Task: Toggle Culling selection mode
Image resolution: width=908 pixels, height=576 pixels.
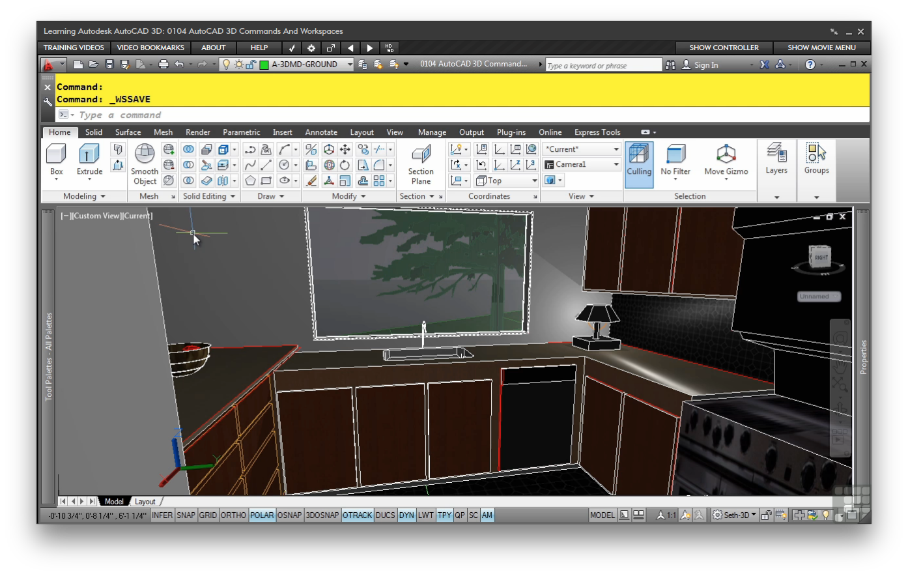Action: coord(639,164)
